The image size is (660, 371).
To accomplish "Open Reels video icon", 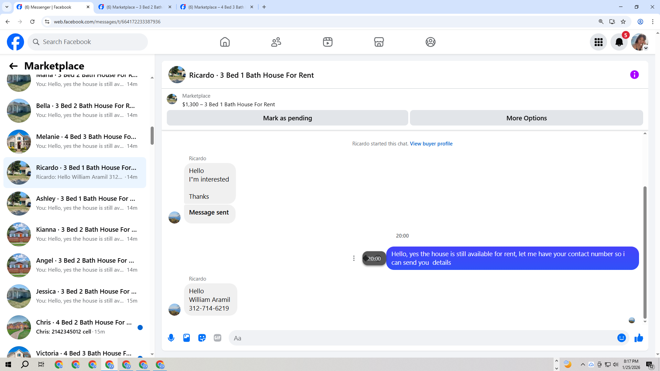I will click(328, 42).
